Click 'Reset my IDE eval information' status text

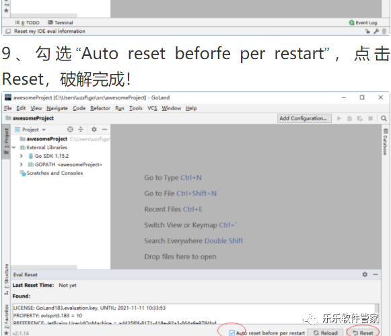tap(50, 31)
